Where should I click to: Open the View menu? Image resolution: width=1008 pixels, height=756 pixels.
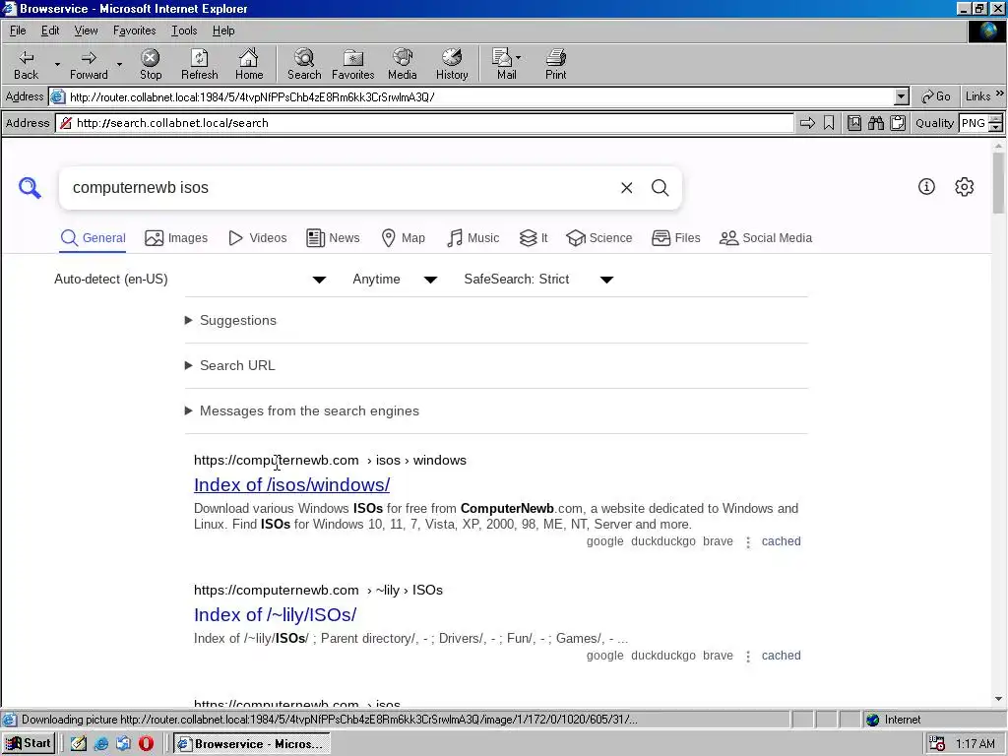(x=86, y=31)
